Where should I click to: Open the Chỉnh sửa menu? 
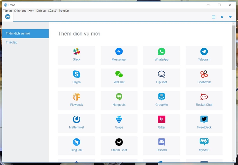pyautogui.click(x=20, y=11)
